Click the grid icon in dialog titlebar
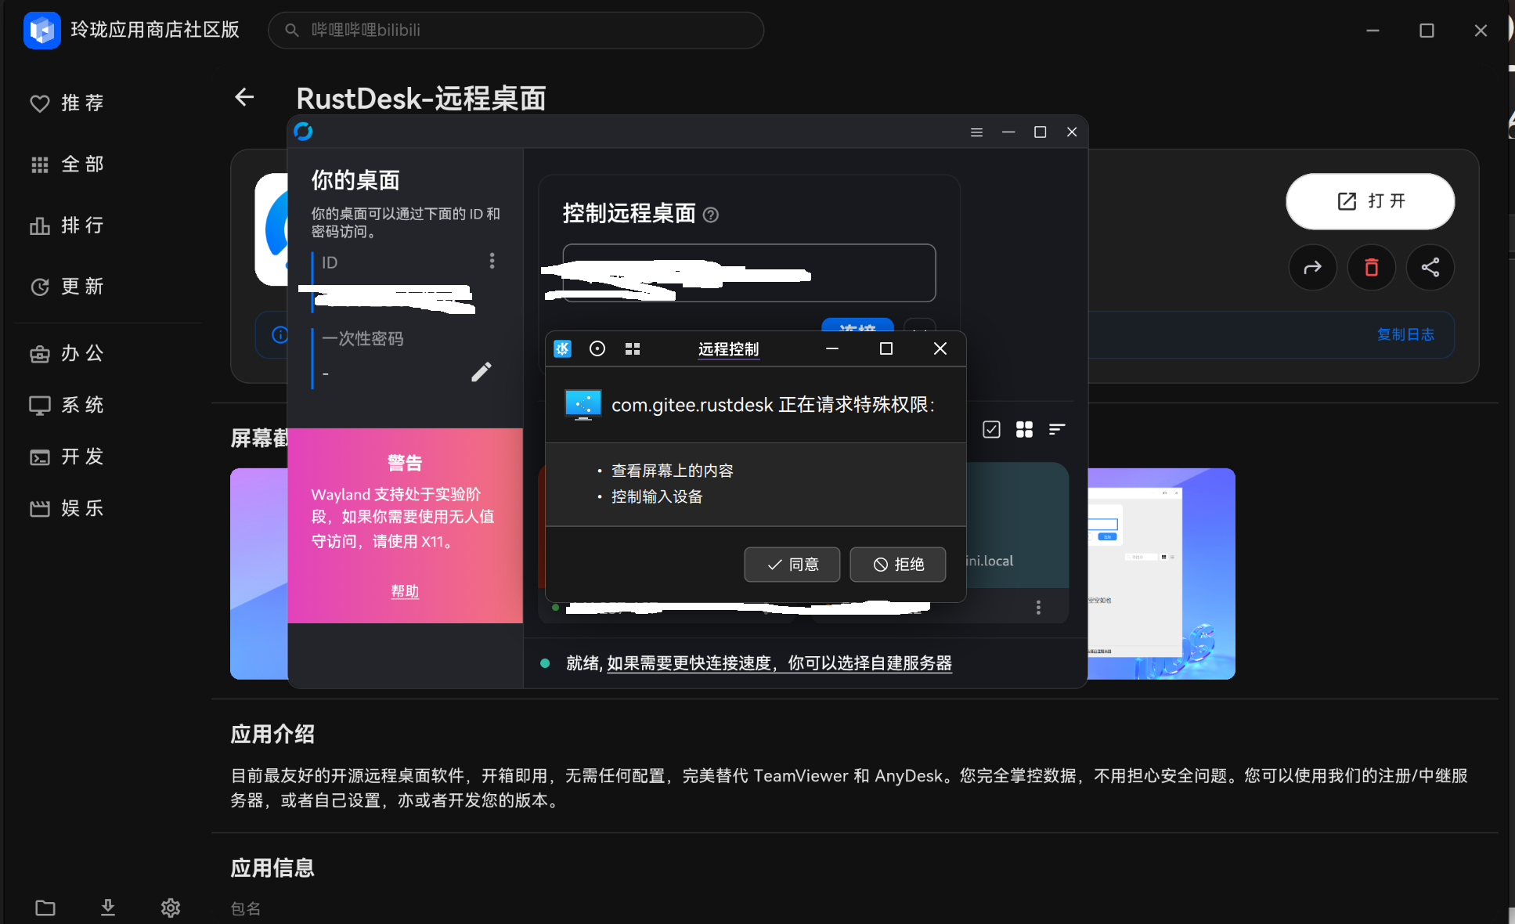This screenshot has width=1515, height=924. coord(633,348)
